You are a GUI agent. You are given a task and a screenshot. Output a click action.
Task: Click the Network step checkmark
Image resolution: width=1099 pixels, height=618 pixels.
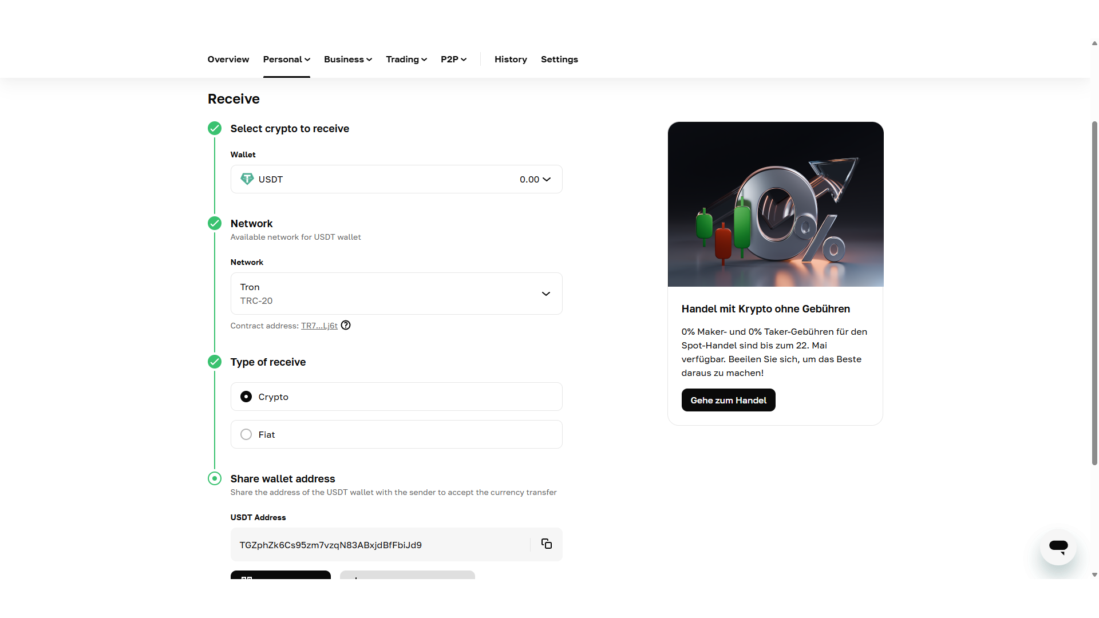[215, 223]
